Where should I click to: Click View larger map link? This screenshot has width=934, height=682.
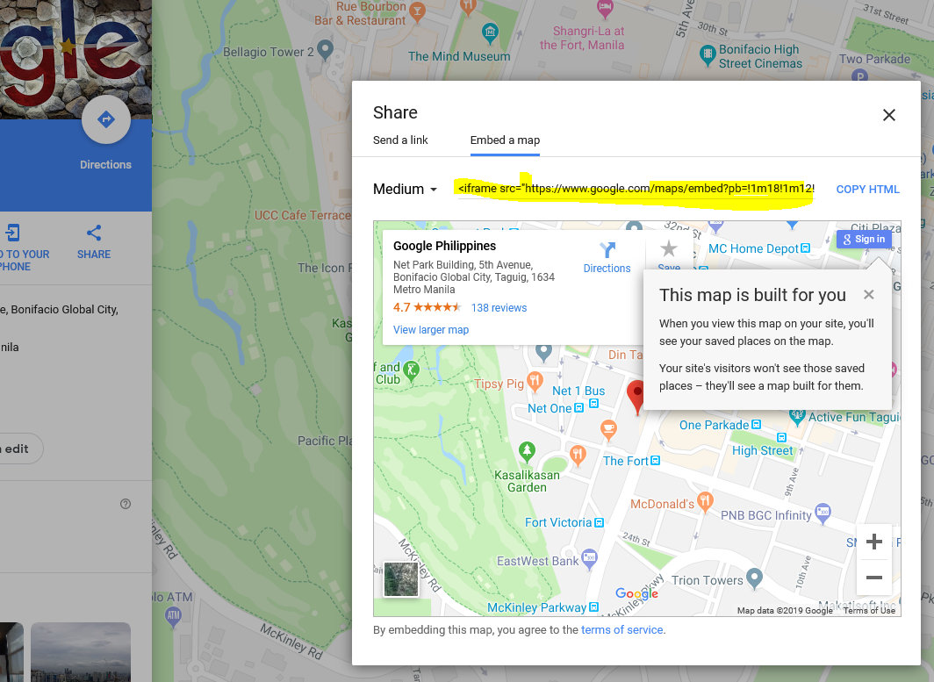[431, 329]
